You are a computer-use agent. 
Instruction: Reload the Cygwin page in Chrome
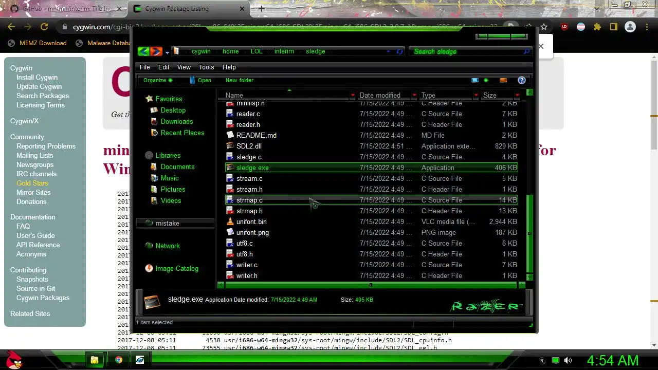(44, 27)
